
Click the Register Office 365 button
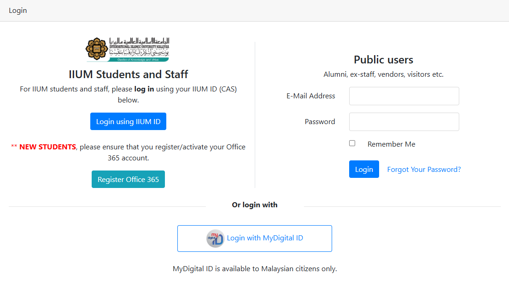(128, 179)
